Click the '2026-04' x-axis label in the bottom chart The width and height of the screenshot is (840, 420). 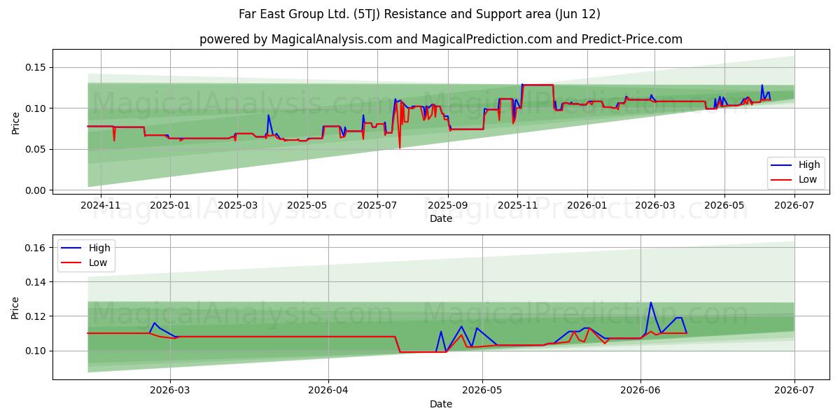click(x=328, y=391)
